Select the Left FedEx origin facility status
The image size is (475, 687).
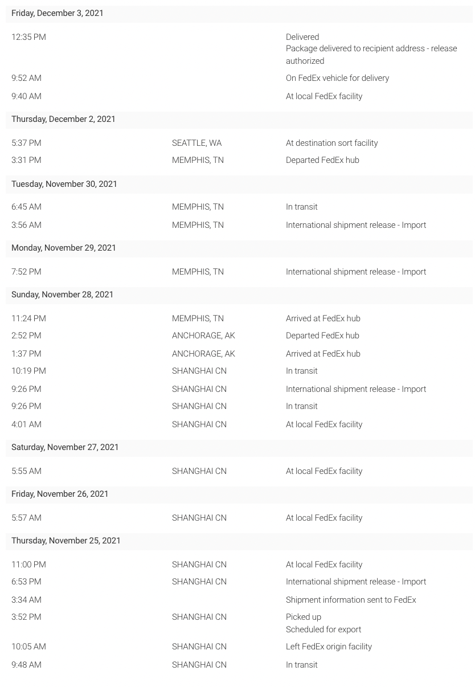coord(329,647)
